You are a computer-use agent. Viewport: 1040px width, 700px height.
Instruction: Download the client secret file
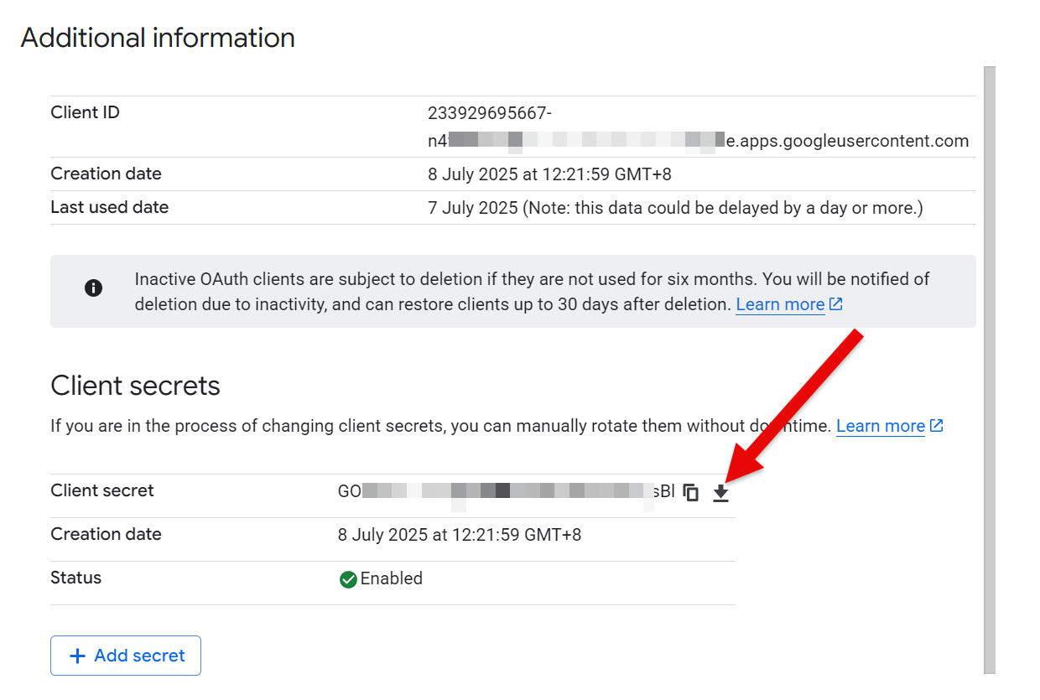pos(721,493)
